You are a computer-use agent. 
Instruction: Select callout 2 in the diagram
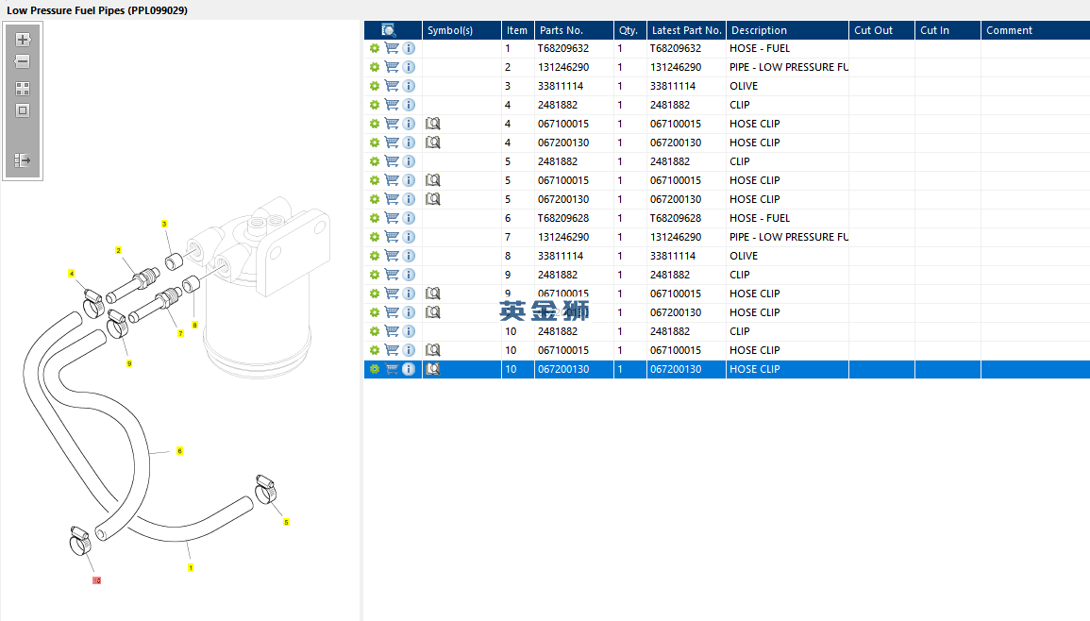[118, 250]
